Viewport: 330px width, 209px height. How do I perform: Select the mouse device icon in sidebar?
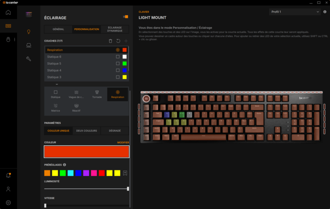8,39
